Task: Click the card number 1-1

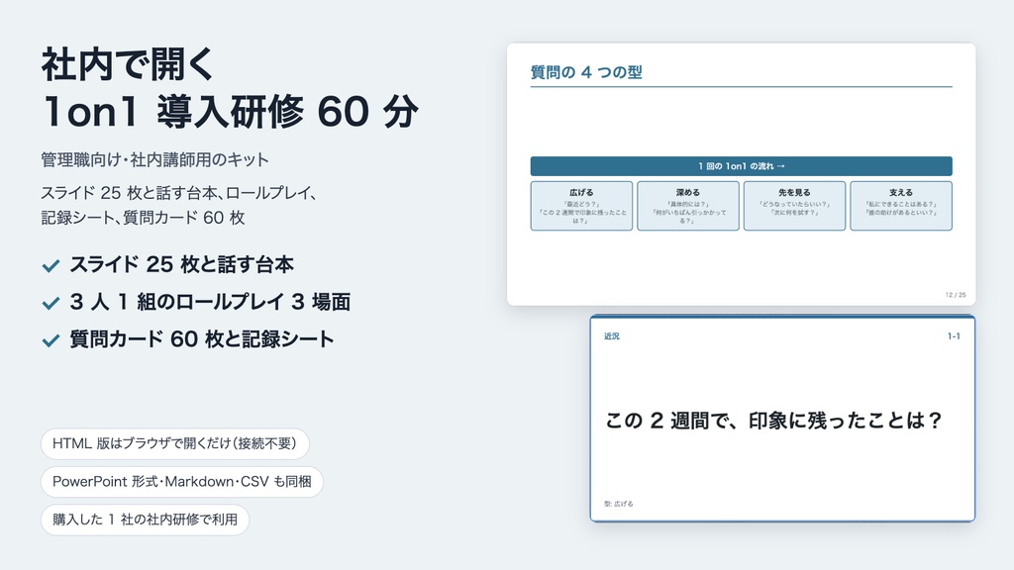Action: click(954, 336)
